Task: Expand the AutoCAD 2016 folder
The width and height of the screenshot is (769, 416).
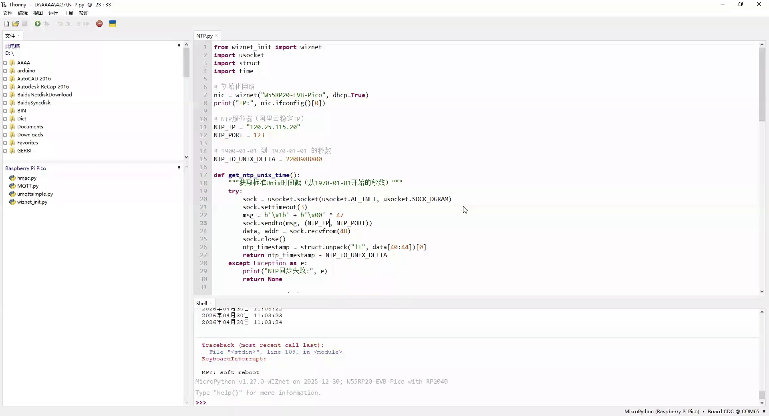Action: pyautogui.click(x=5, y=79)
